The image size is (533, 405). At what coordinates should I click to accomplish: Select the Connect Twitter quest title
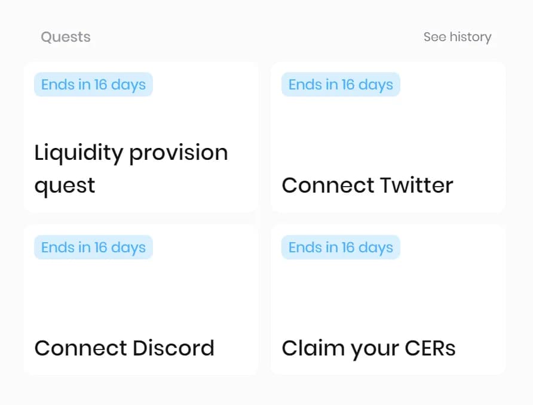tap(367, 186)
